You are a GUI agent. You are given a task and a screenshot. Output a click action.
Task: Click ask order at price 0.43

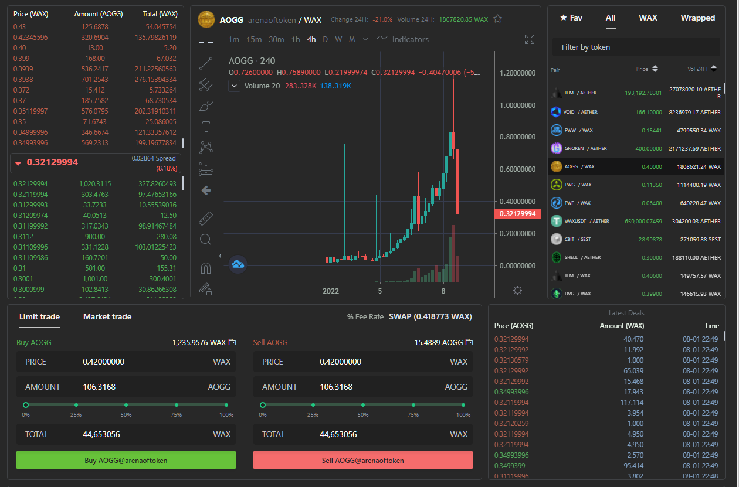pyautogui.click(x=95, y=26)
